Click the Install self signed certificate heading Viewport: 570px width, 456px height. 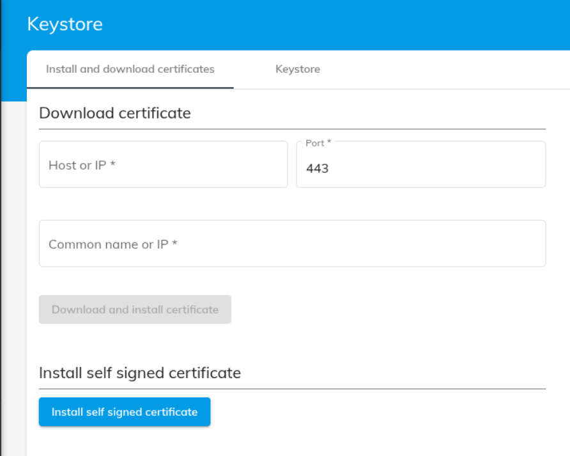[x=140, y=373]
